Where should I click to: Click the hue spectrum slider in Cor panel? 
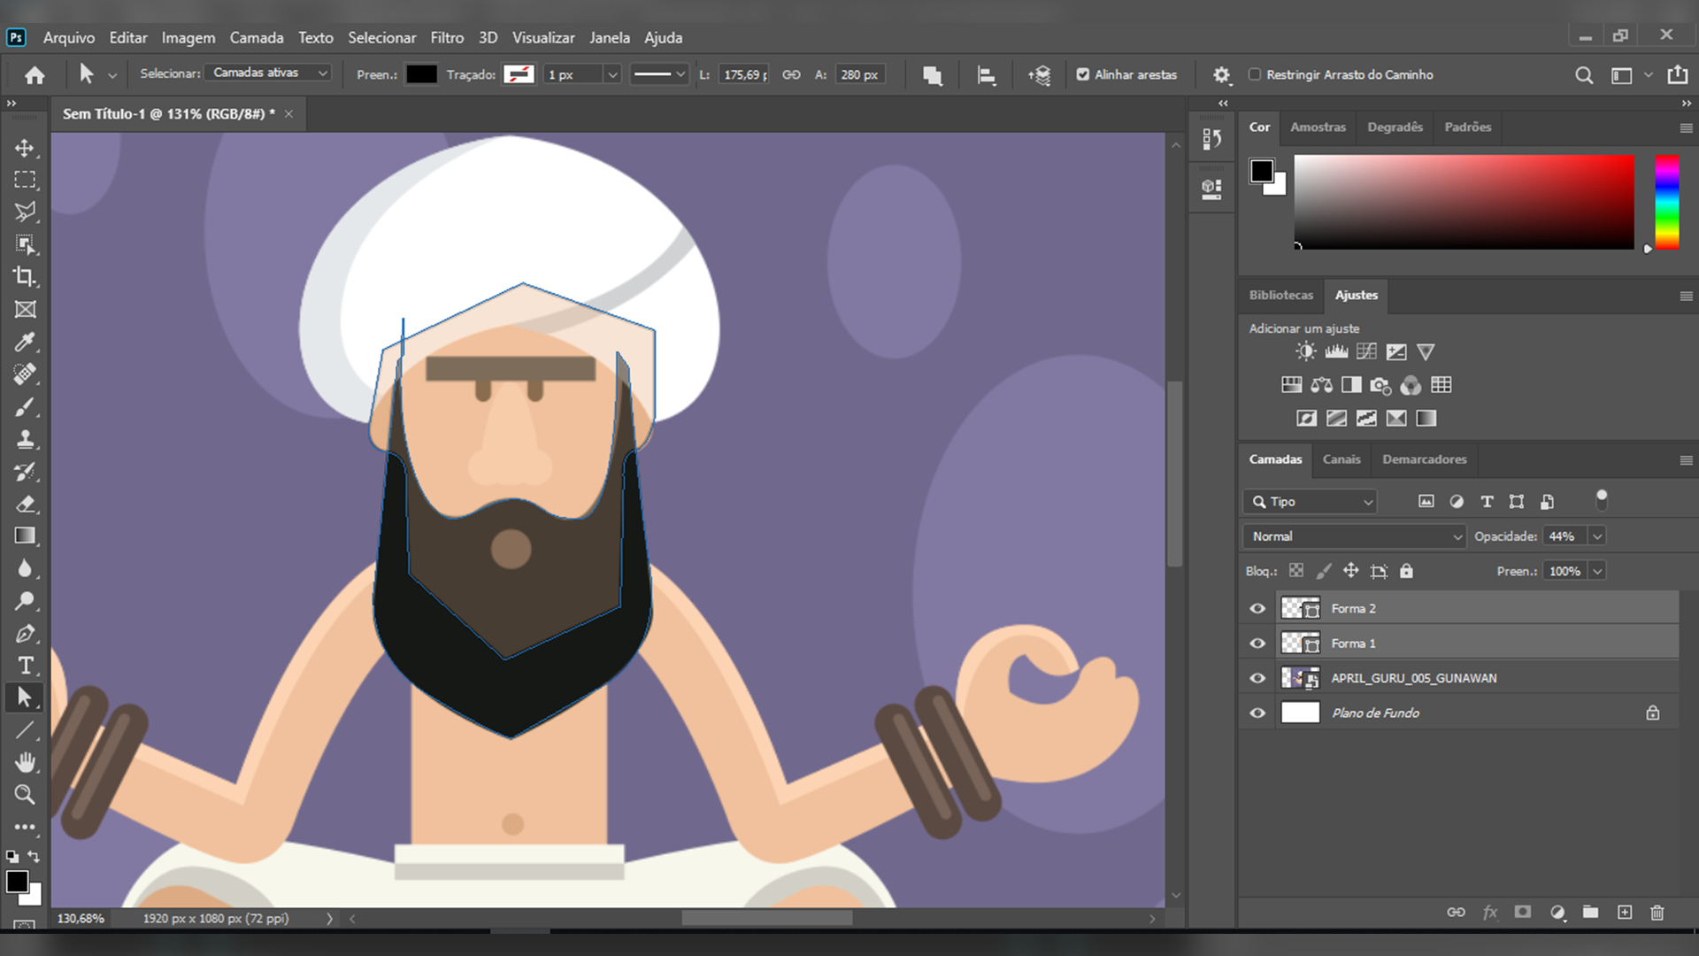coord(1667,202)
